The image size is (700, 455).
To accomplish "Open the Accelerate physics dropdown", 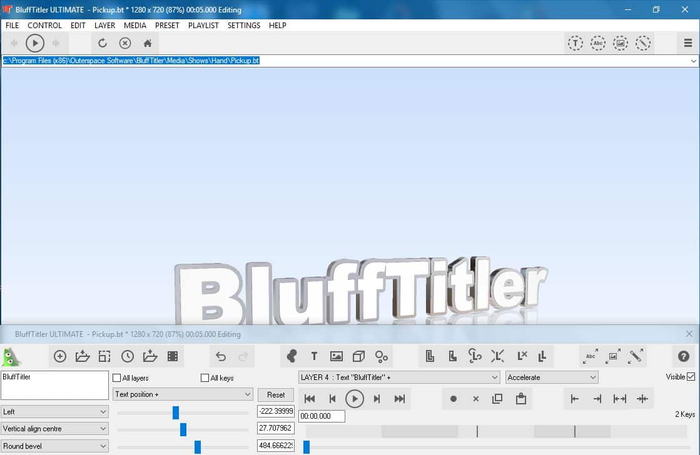I will click(x=552, y=377).
